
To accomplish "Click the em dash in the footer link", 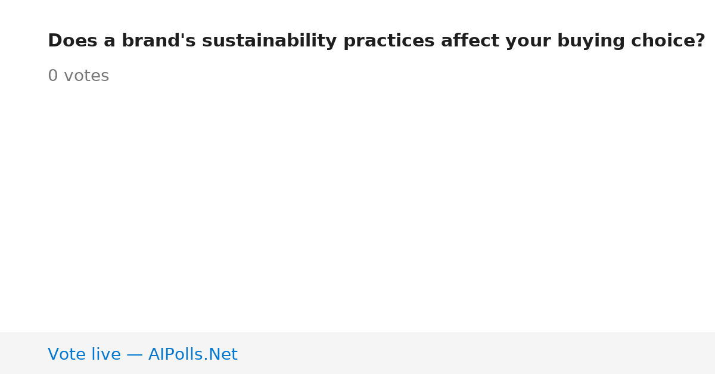I will pyautogui.click(x=135, y=356).
